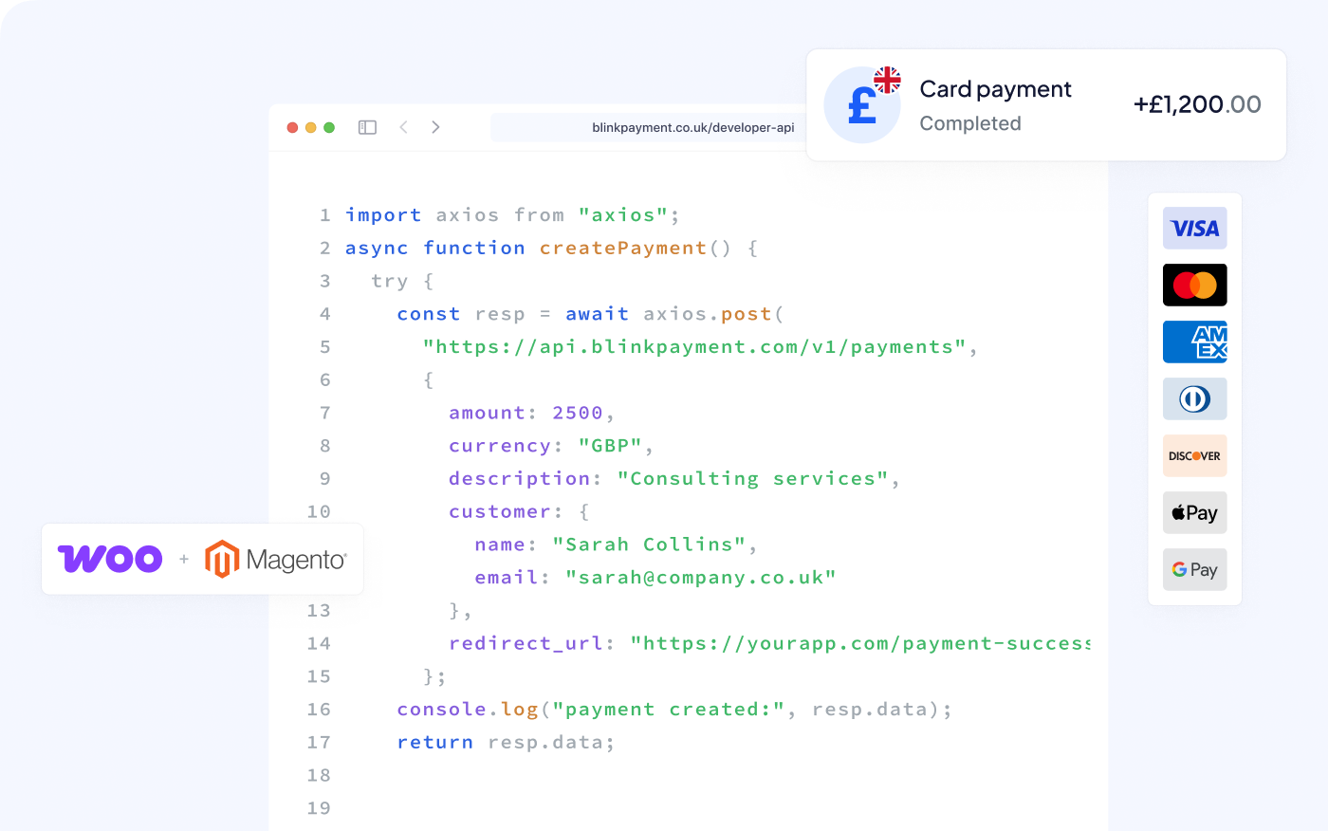Go forward with the right chevron
This screenshot has width=1328, height=831.
pos(435,127)
